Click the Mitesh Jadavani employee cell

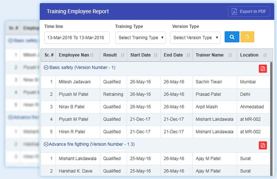click(78, 82)
